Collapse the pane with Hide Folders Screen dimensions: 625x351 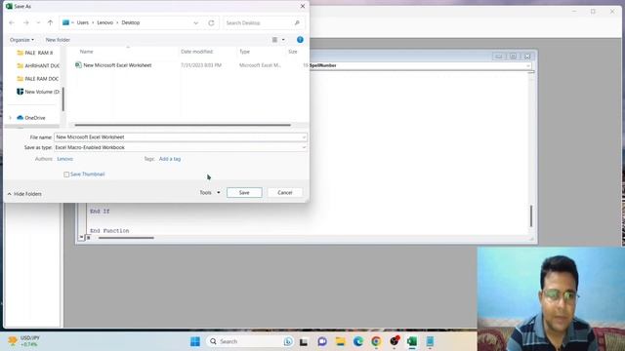[24, 194]
